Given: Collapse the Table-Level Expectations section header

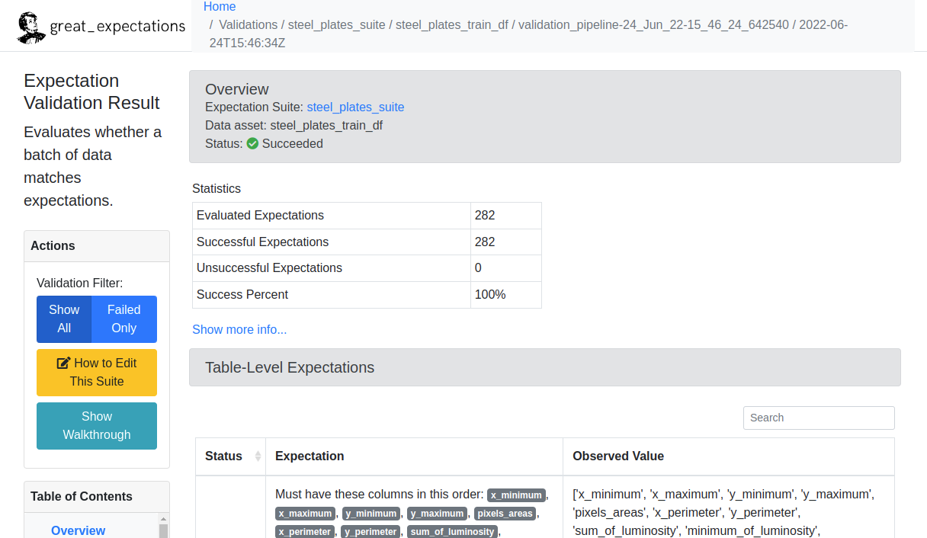Looking at the screenshot, I should 545,367.
